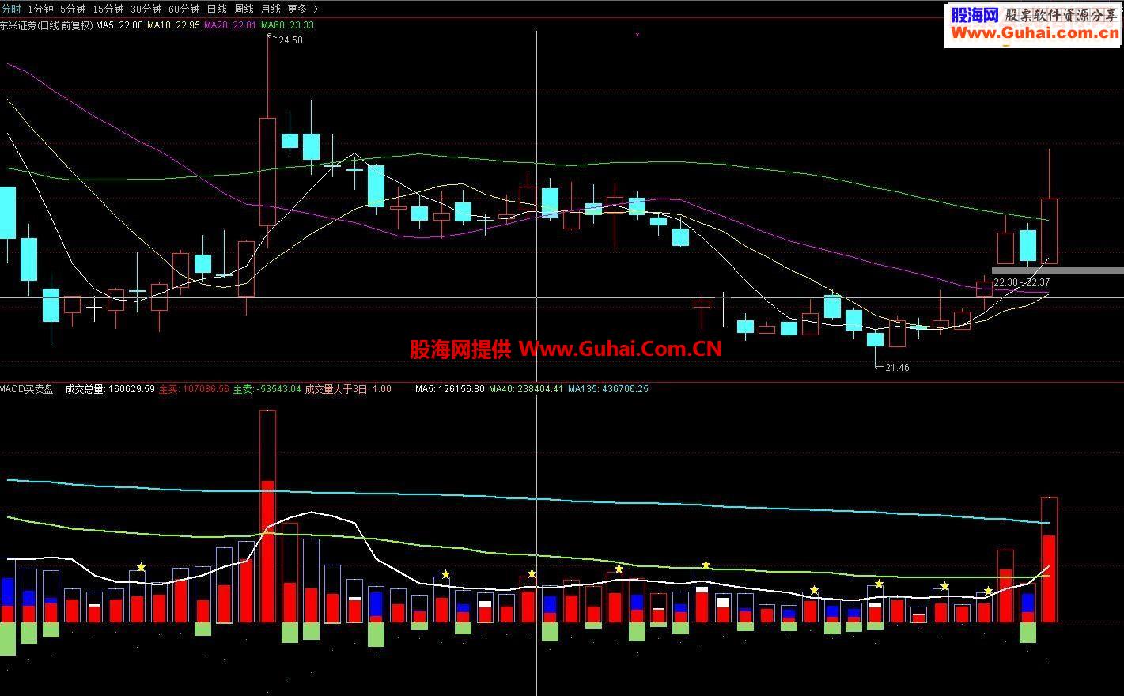
Task: Select the 1分钟 period tab
Action: pyautogui.click(x=40, y=9)
